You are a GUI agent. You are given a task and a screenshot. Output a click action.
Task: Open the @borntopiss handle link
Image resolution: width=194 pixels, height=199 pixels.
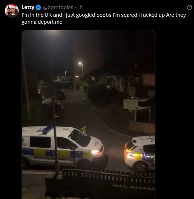(x=58, y=7)
